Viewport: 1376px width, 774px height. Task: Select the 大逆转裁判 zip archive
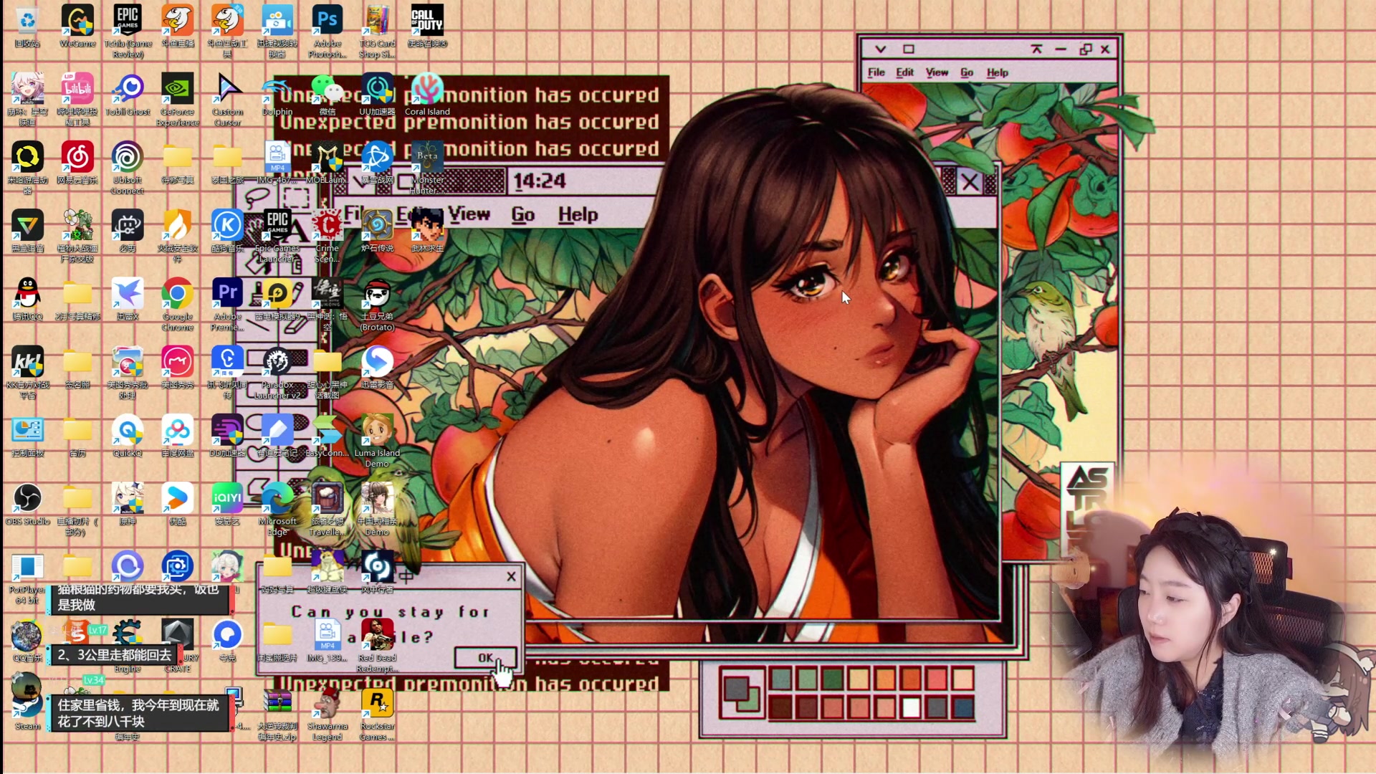tap(277, 714)
